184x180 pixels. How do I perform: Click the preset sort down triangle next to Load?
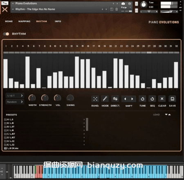click(x=166, y=115)
